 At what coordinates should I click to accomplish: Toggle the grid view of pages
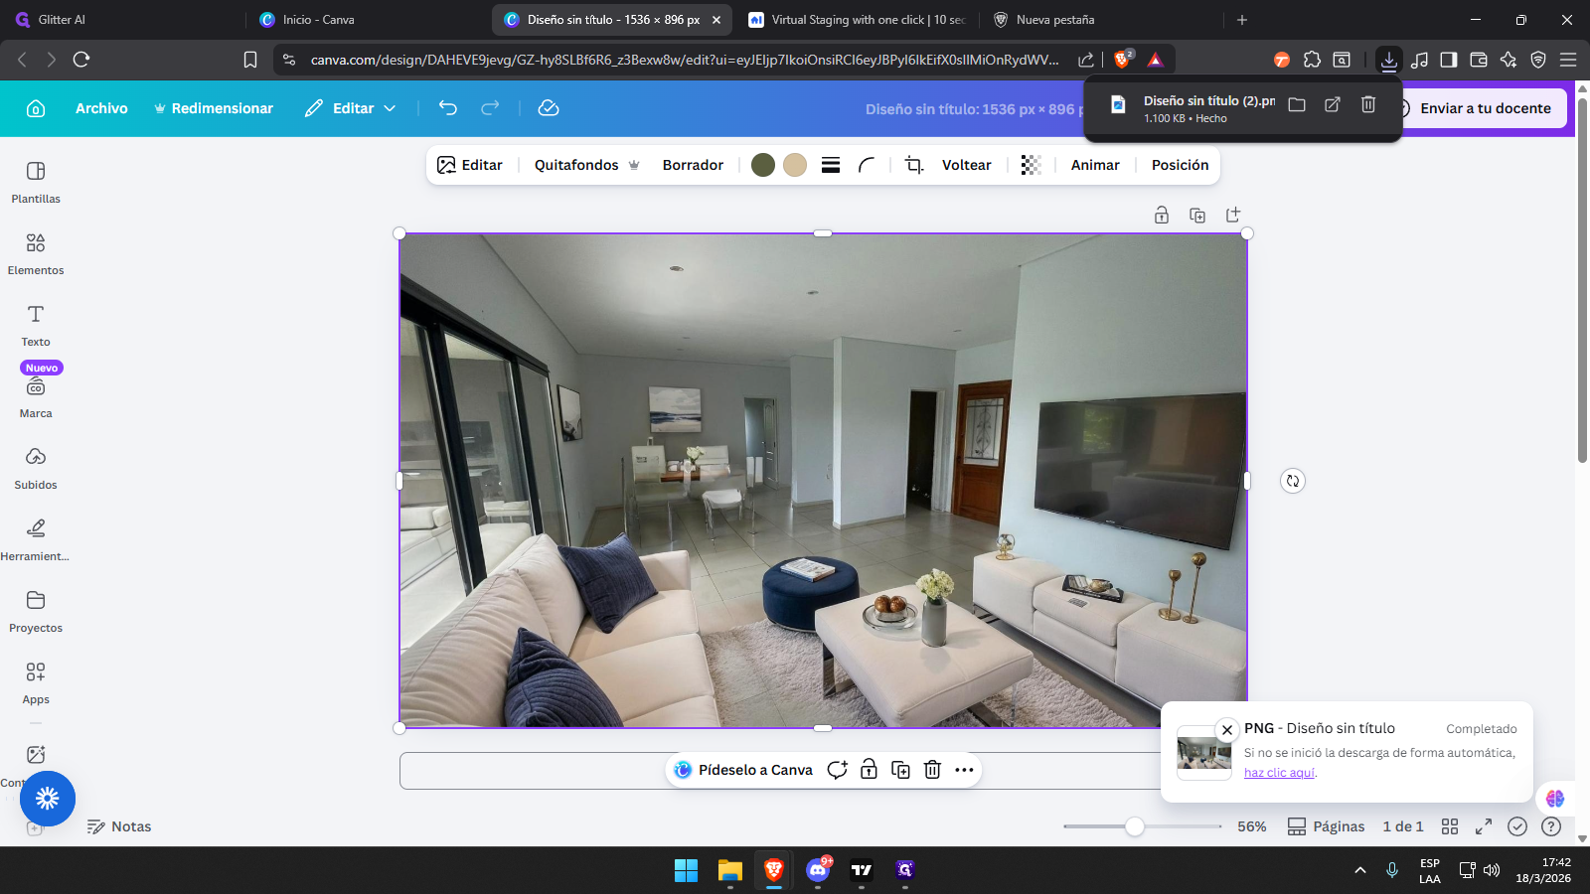(1450, 826)
